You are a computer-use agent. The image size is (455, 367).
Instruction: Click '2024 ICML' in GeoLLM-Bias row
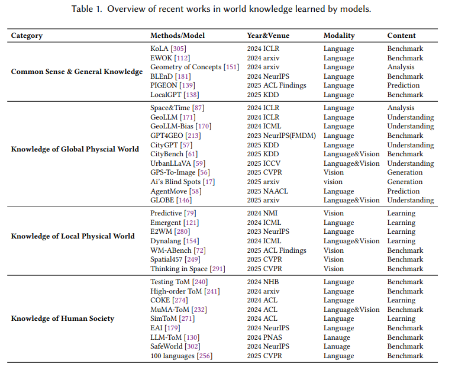[x=264, y=126]
